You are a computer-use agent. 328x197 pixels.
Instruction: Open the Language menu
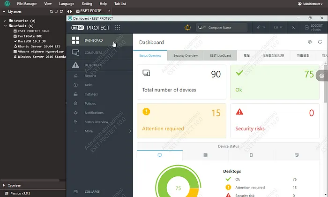click(67, 4)
